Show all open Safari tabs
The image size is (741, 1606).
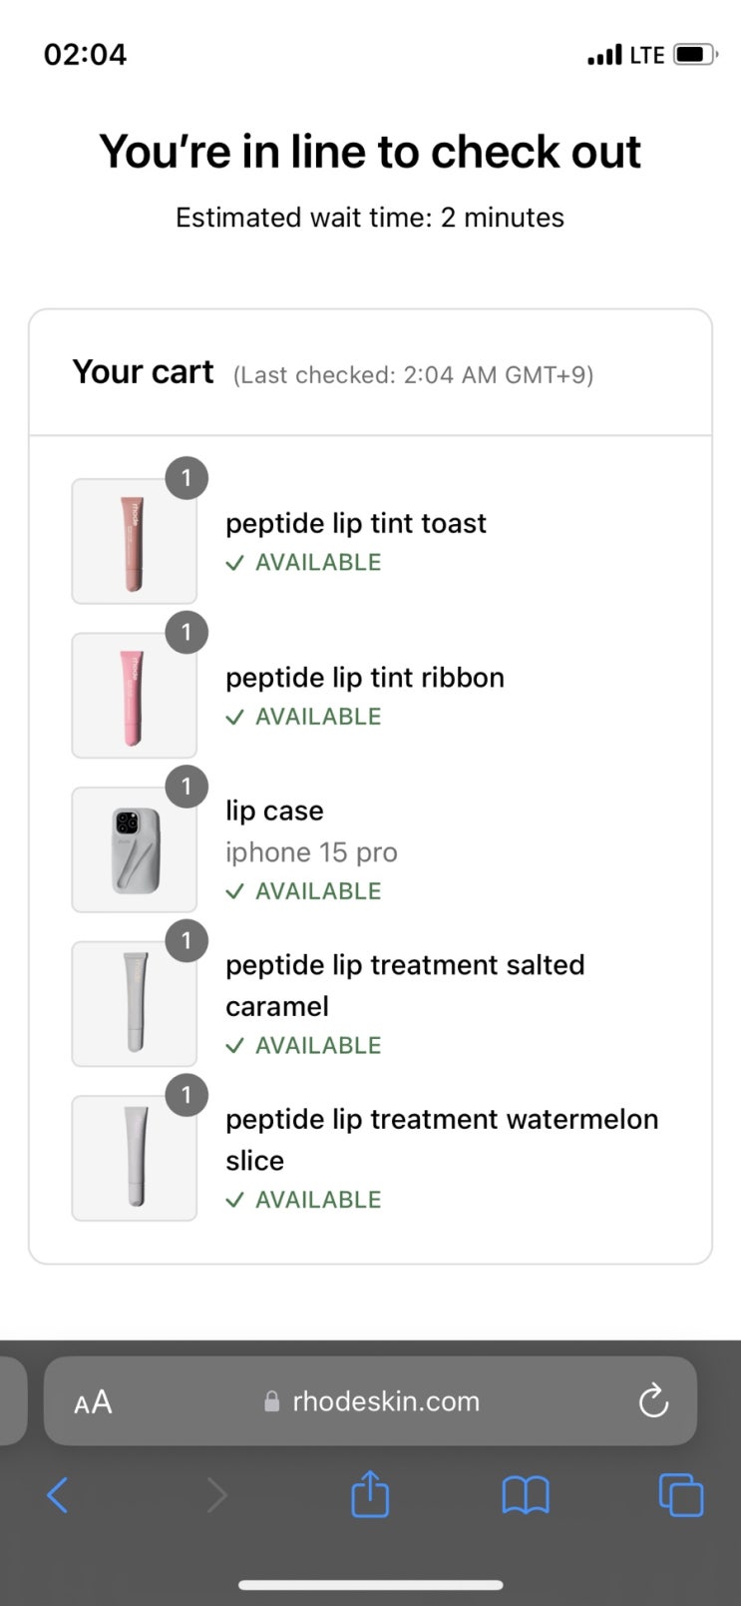pos(681,1494)
